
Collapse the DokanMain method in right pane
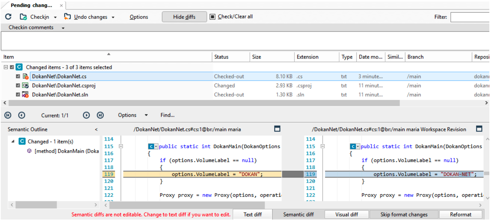tap(323, 146)
